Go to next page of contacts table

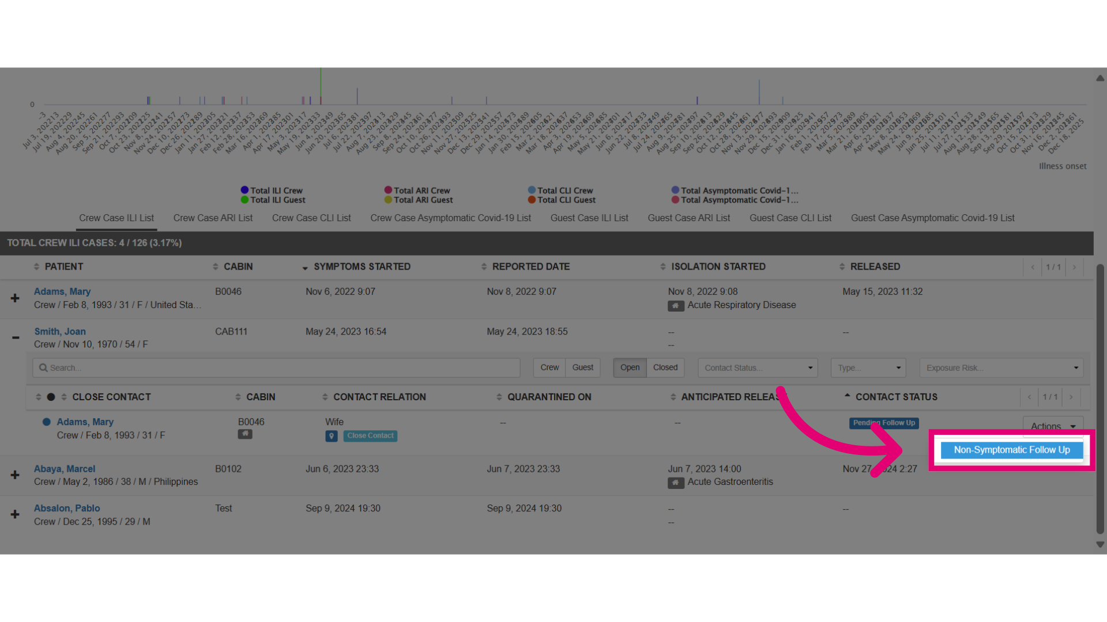click(x=1071, y=397)
